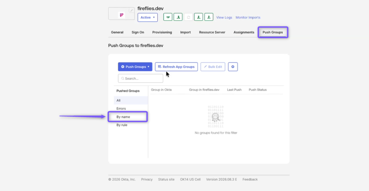Click the Pushed Groups sidebar heading

[128, 91]
